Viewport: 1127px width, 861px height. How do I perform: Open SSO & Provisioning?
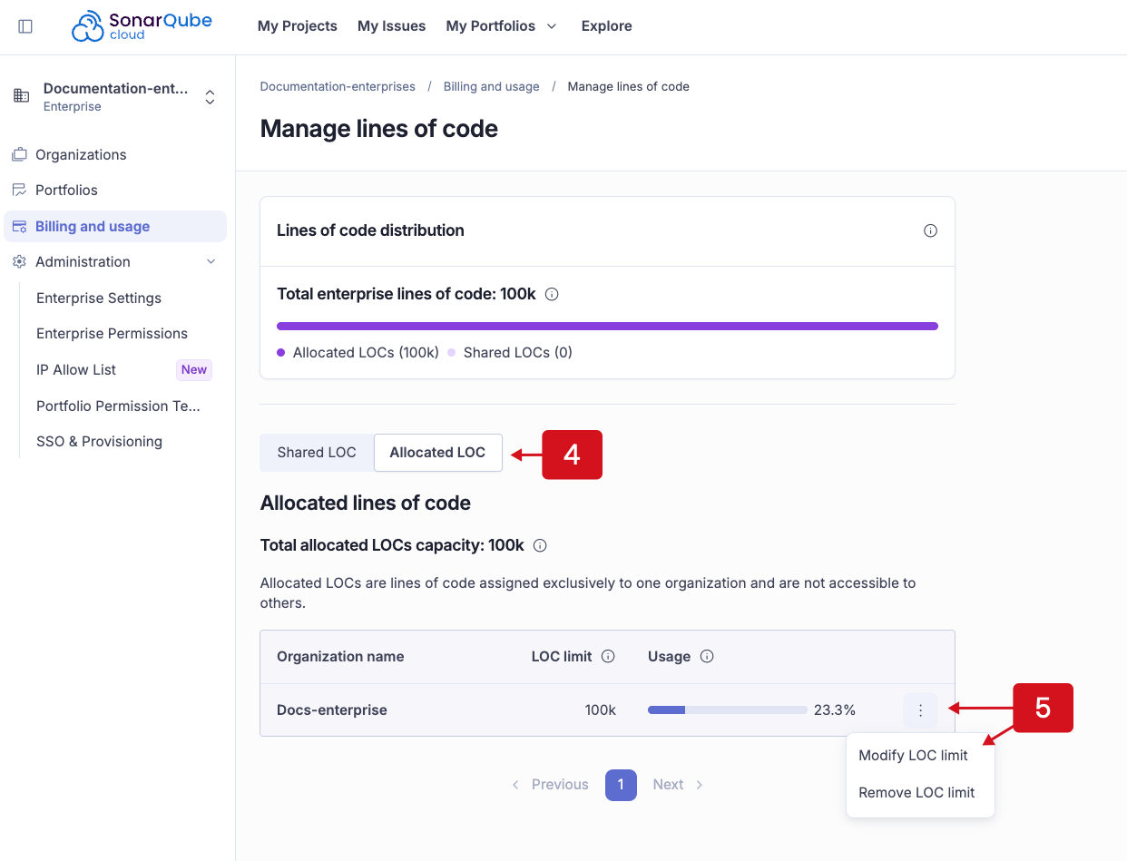pos(100,441)
